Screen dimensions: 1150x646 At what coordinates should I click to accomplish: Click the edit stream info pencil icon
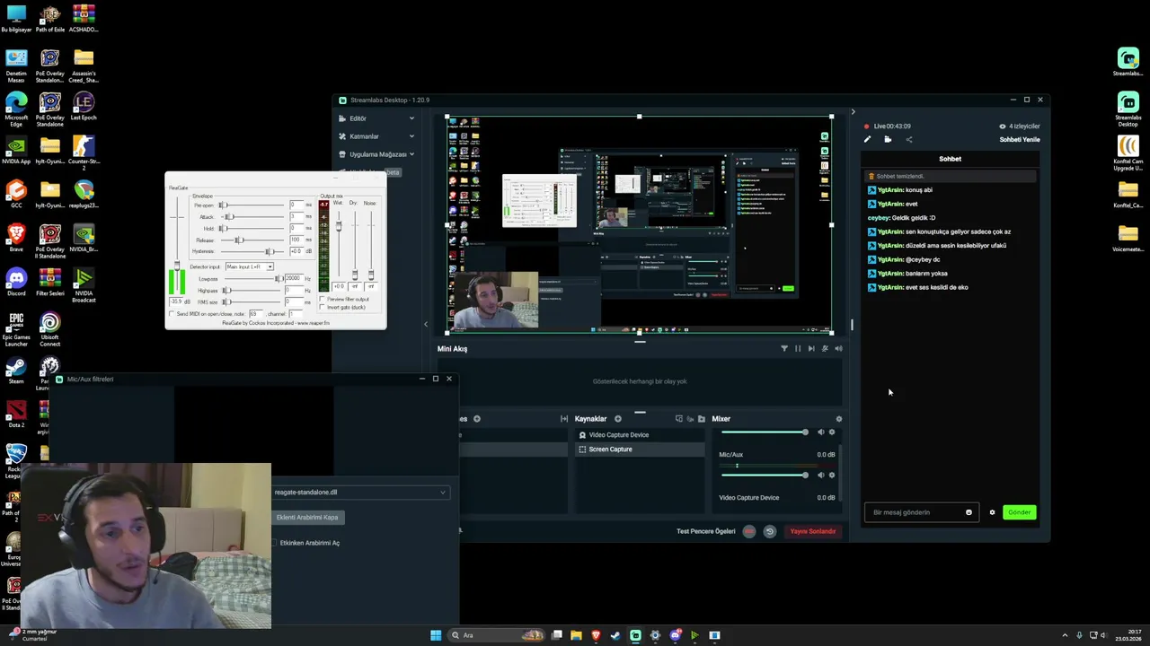click(867, 139)
